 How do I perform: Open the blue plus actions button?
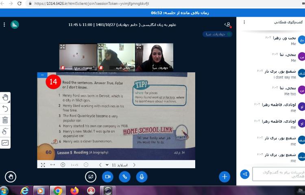224,177
